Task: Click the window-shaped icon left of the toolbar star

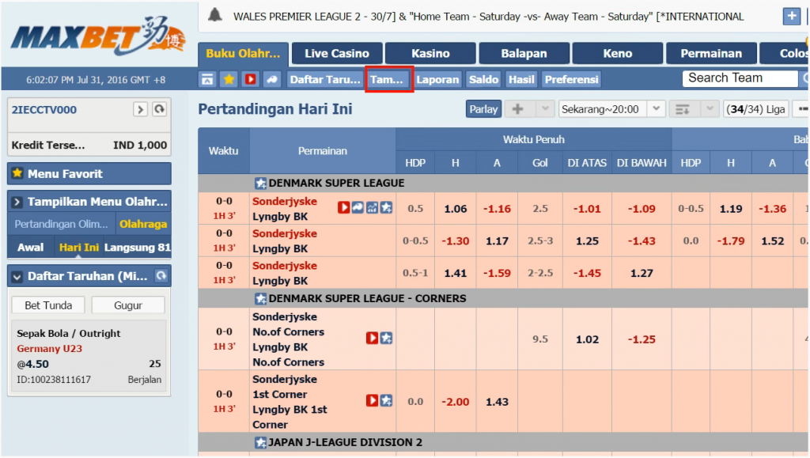Action: (x=207, y=80)
